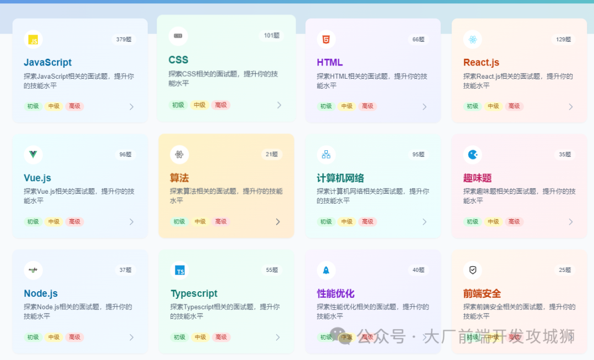
Task: Expand the Node.js card chevron
Action: click(x=131, y=337)
